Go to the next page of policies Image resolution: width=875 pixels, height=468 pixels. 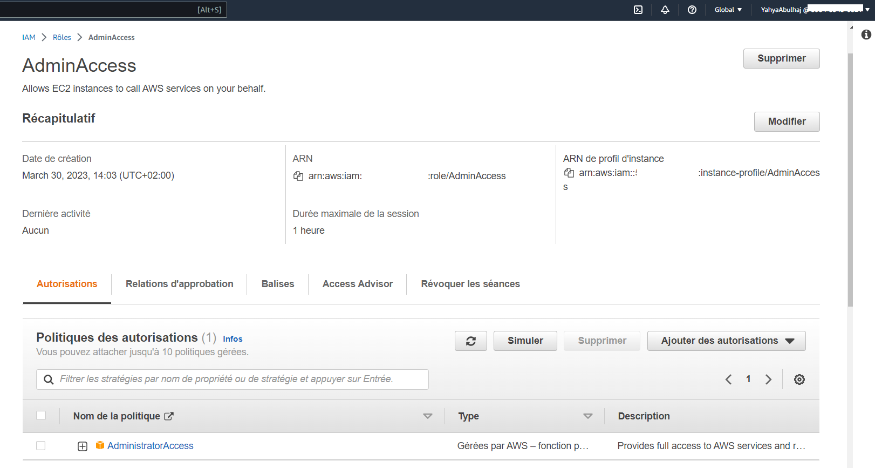[768, 379]
